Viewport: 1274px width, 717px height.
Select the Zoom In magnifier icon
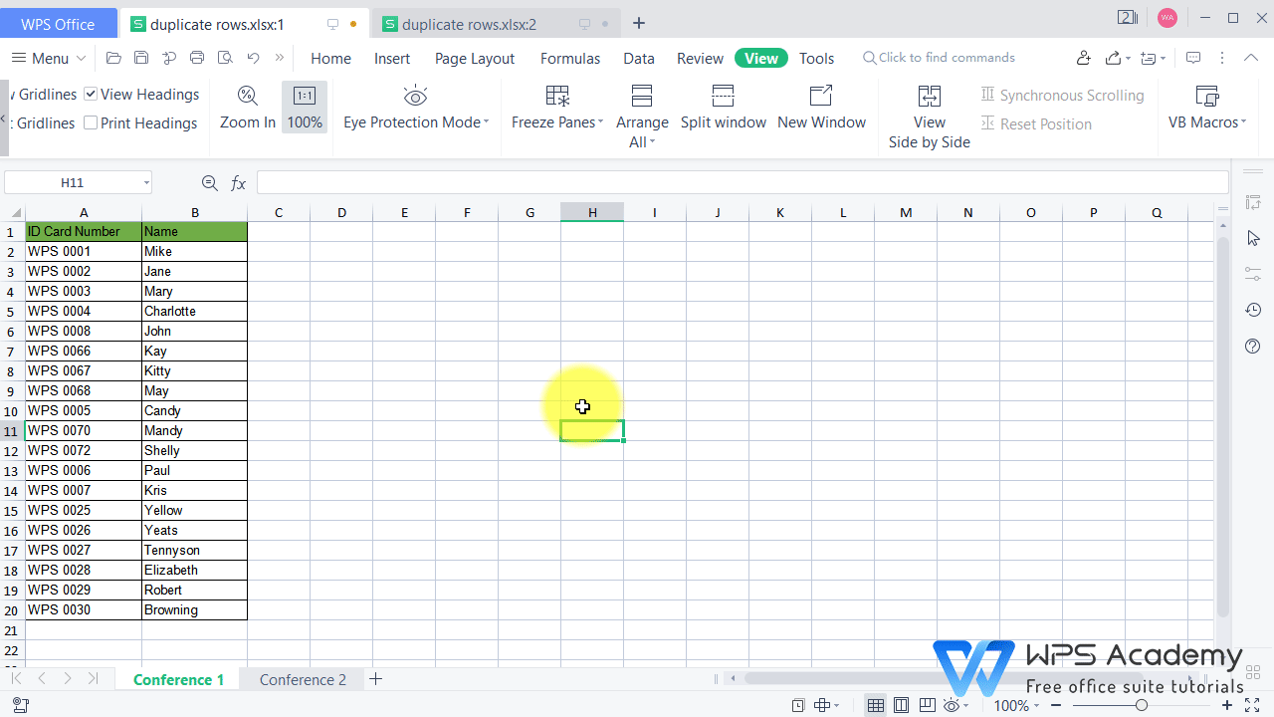[247, 96]
